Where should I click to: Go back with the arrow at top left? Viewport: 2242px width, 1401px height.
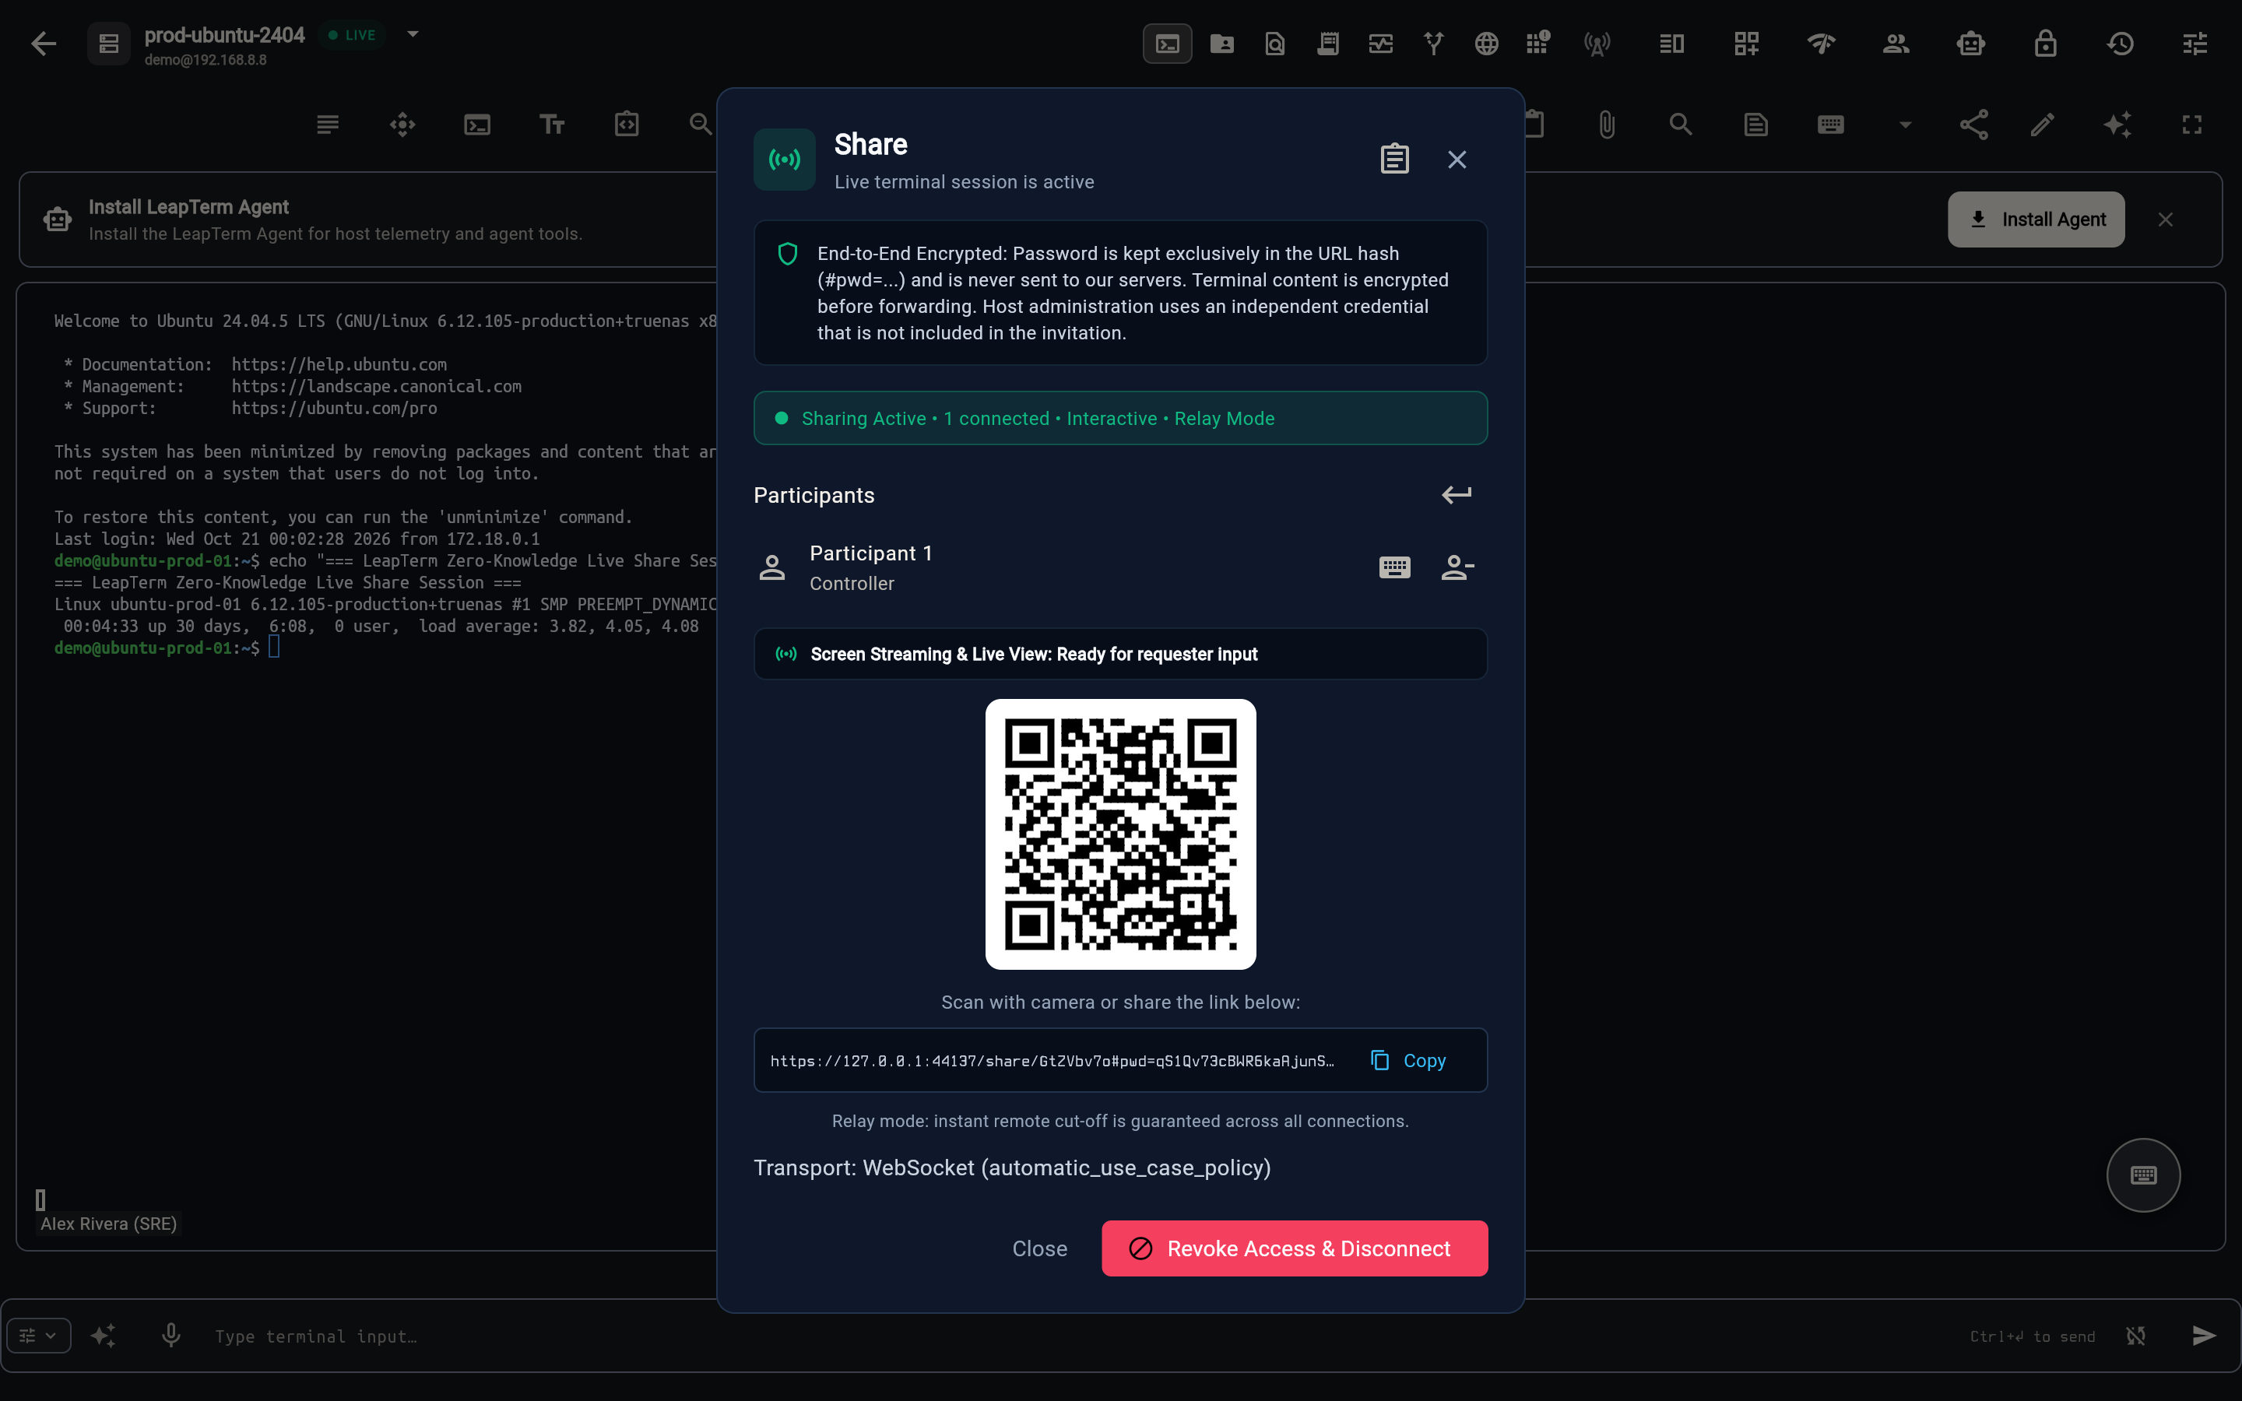tap(44, 44)
